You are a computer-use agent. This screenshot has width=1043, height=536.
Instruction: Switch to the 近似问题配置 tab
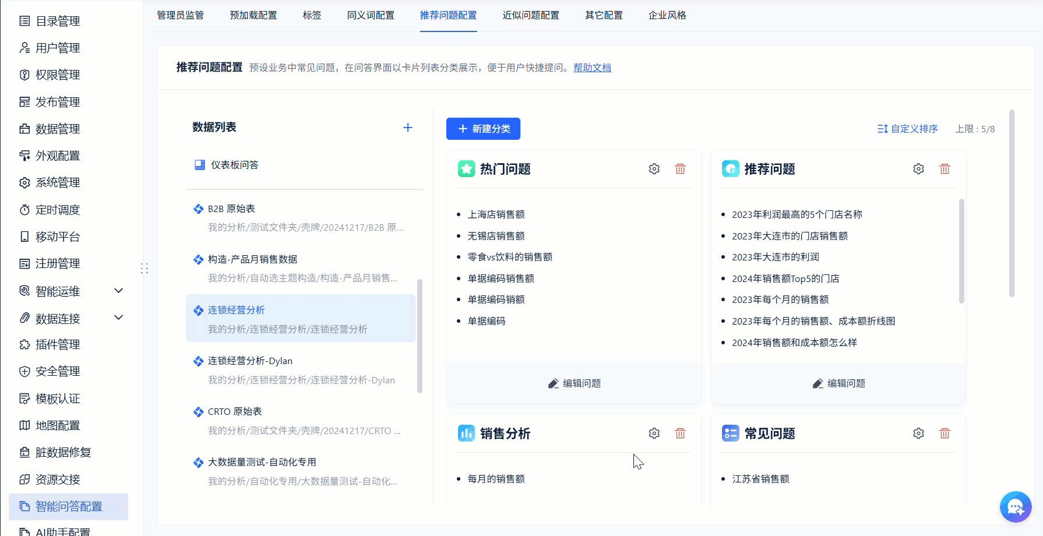coord(531,15)
